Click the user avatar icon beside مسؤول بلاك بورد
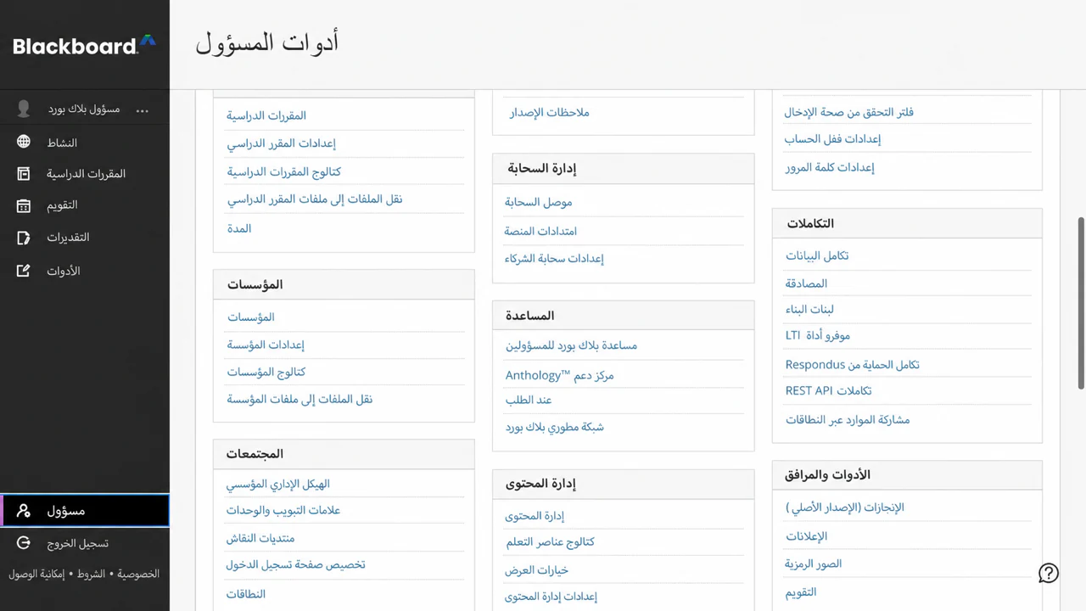The image size is (1086, 611). [x=24, y=109]
